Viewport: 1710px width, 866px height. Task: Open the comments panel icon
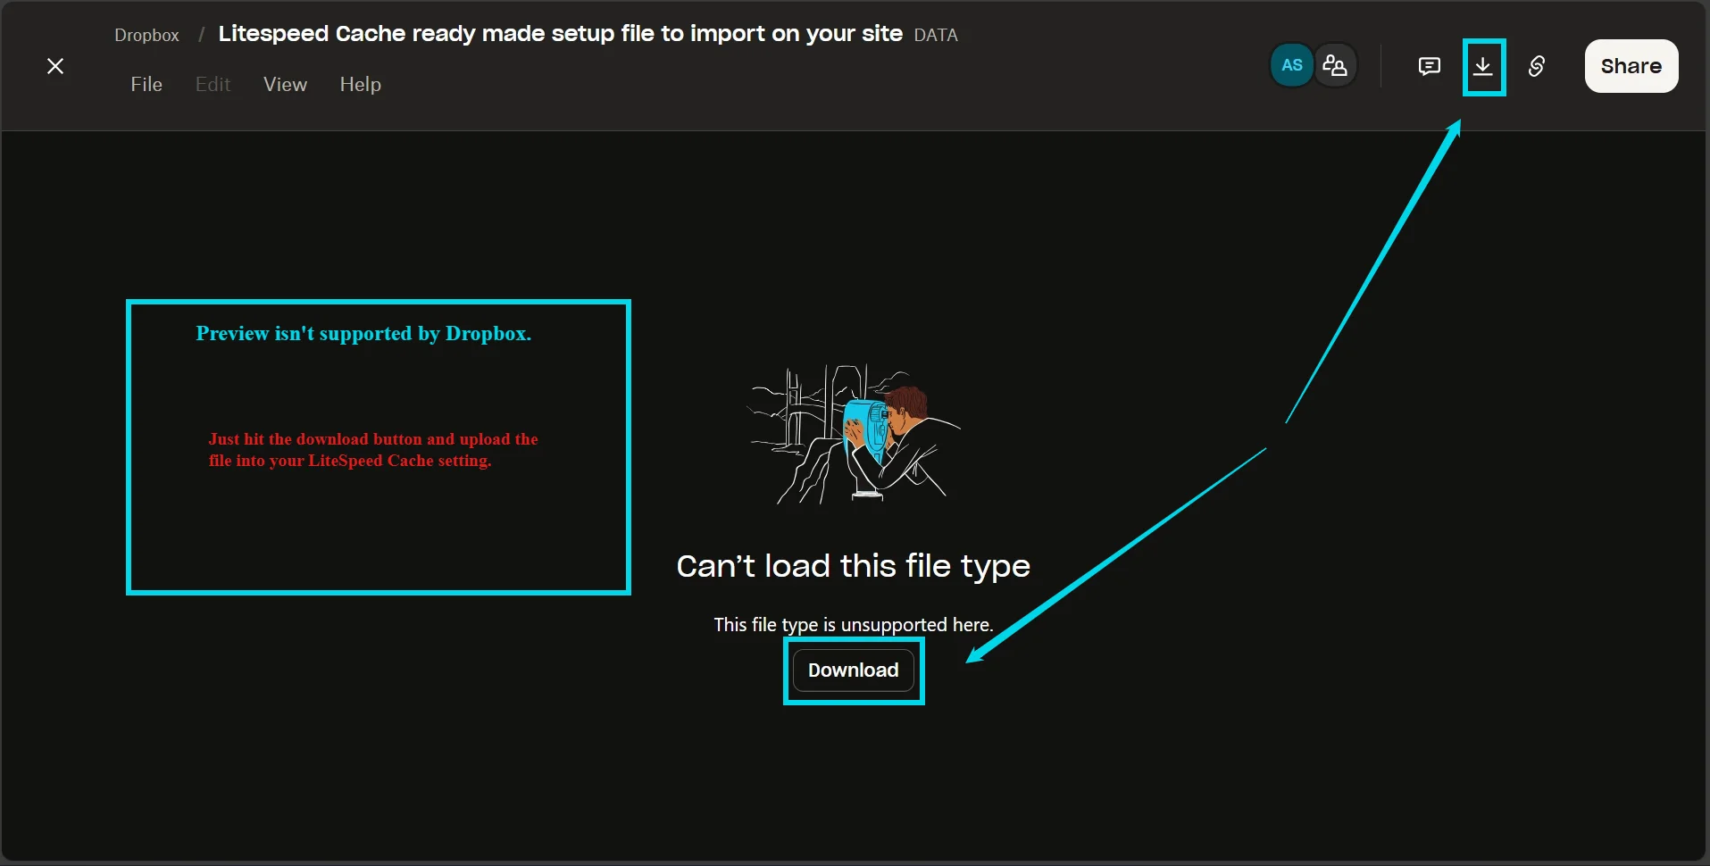pos(1429,66)
